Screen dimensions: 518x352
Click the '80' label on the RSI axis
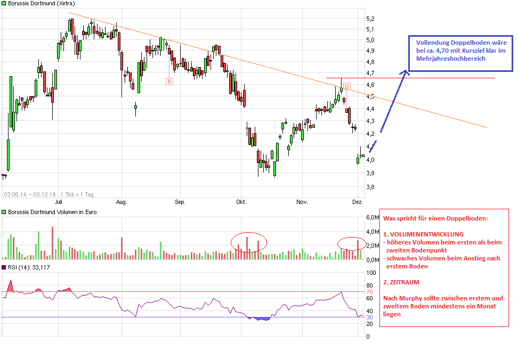pos(369,285)
